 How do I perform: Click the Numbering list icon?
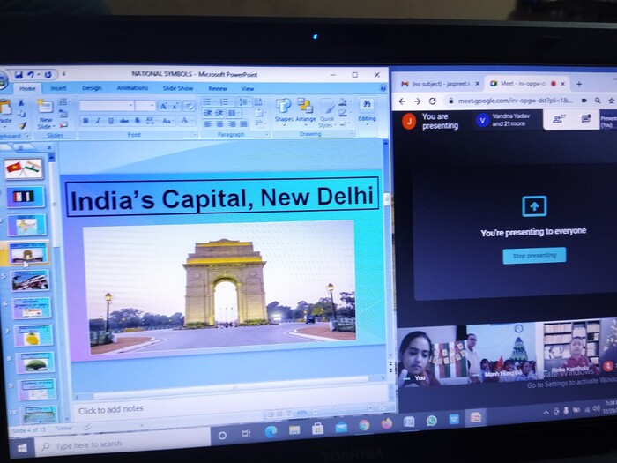[x=224, y=102]
